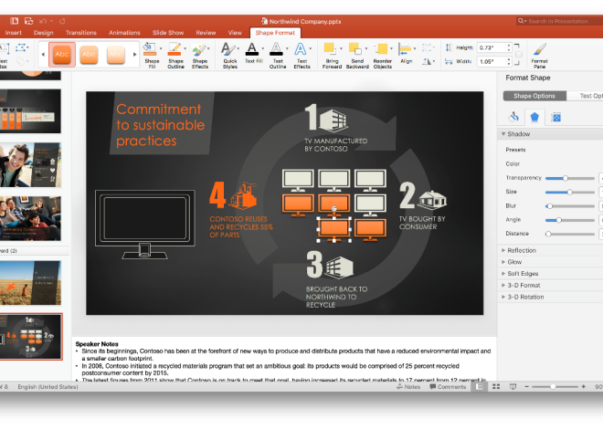Viewport: 603px width, 429px height.
Task: Click the Text Effects icon
Action: tap(300, 49)
